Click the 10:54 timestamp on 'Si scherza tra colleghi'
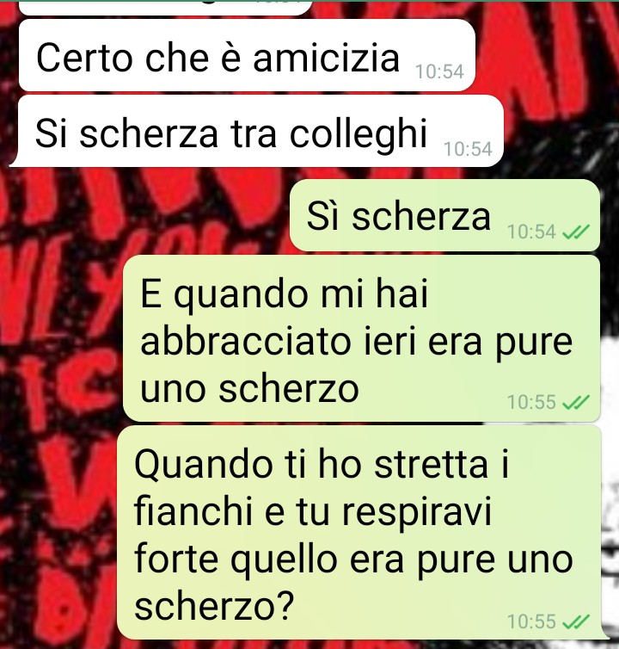619x649 pixels. coord(468,149)
